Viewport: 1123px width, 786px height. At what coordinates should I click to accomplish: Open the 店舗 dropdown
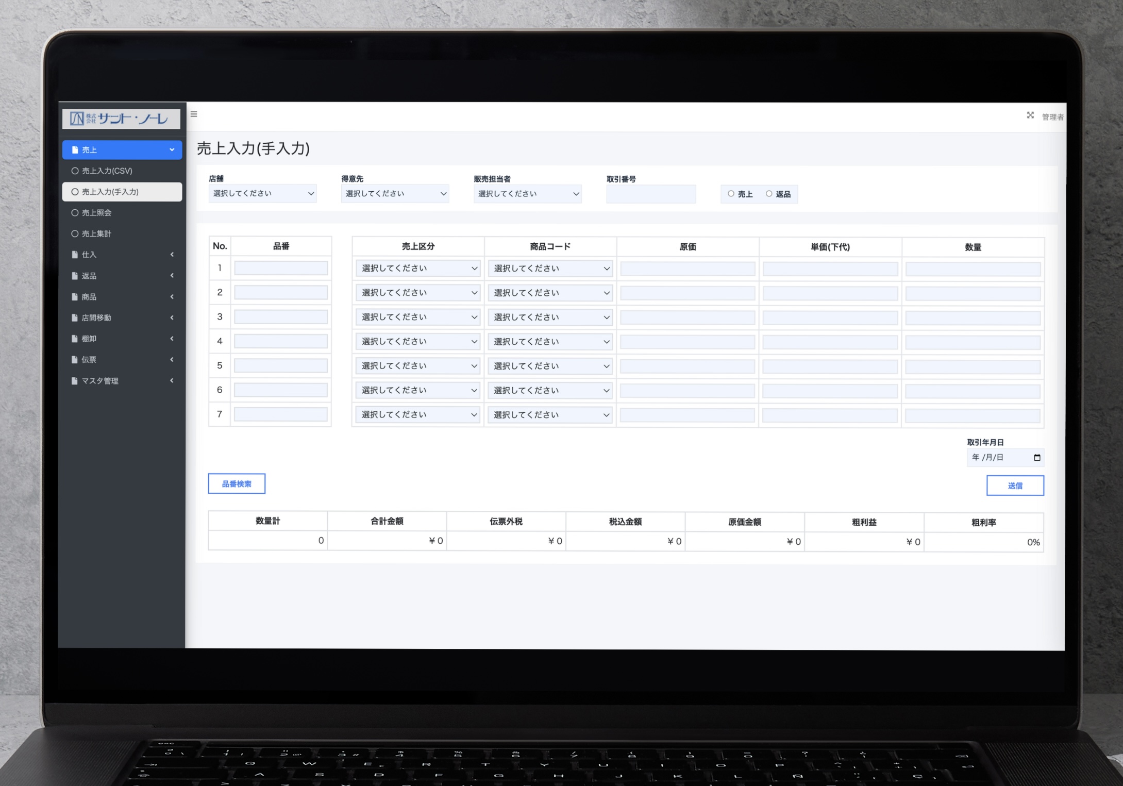point(262,194)
